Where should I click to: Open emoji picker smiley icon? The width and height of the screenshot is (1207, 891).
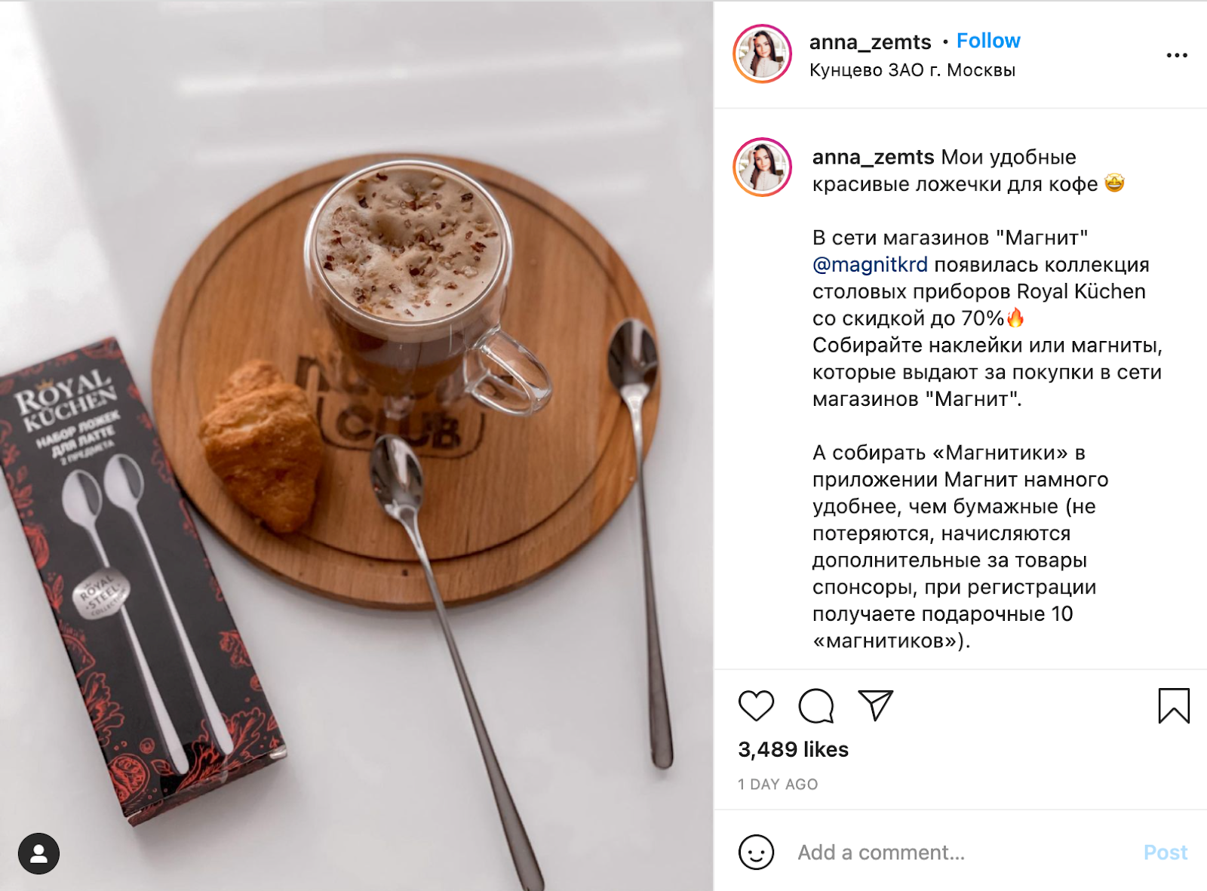(756, 853)
